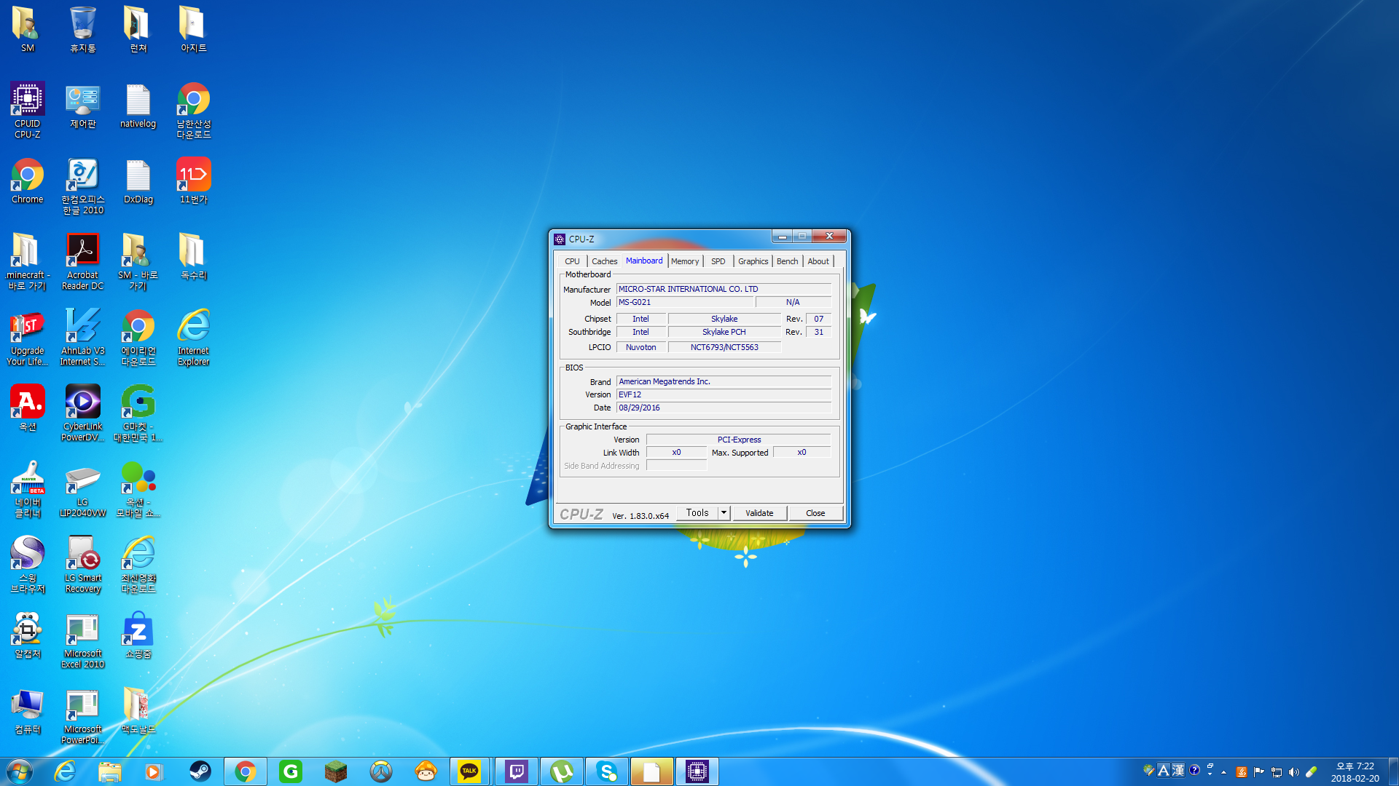Open the AhnLab V3 Internet Security shortcut
The image size is (1399, 786).
click(x=83, y=338)
